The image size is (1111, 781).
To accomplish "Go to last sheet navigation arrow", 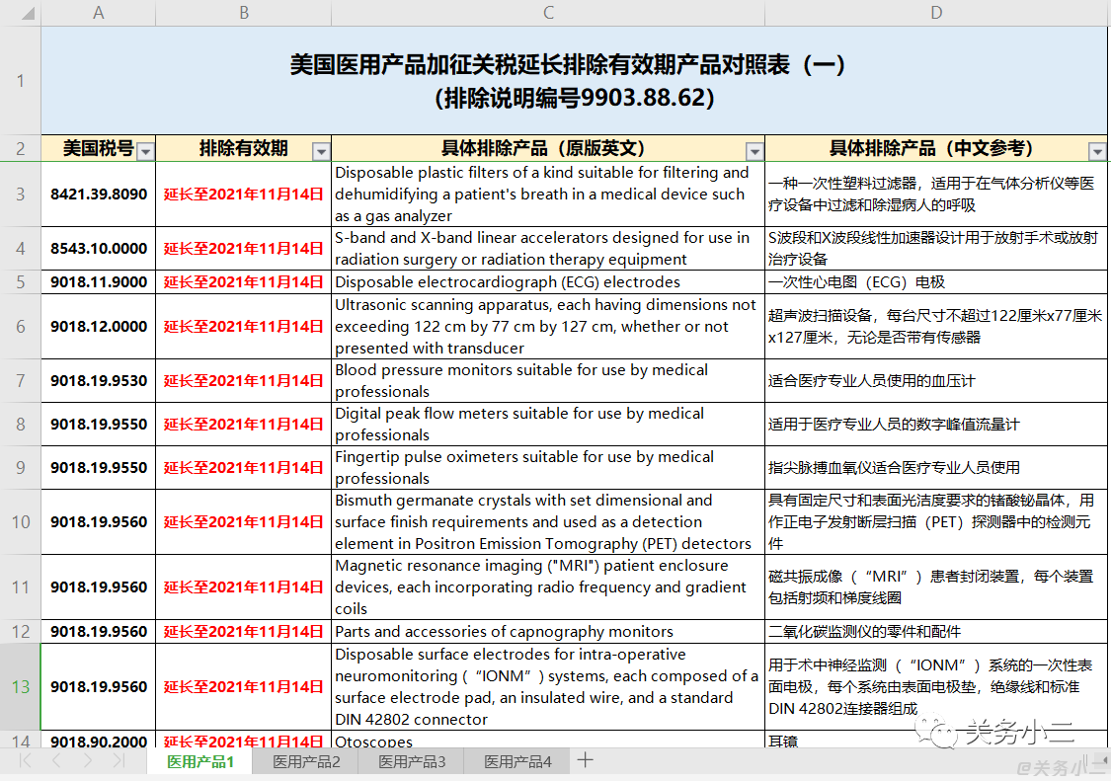I will [119, 761].
